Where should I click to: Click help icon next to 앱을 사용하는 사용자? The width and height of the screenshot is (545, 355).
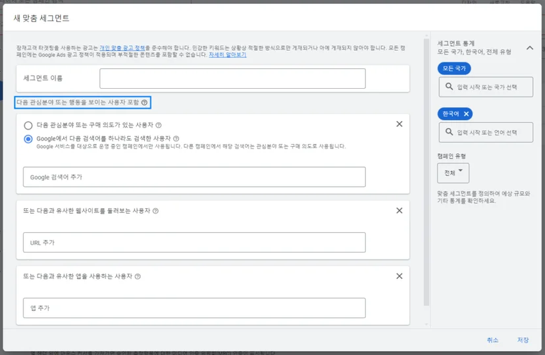(138, 277)
